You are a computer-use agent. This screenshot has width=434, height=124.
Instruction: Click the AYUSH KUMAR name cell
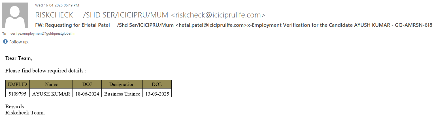(51, 94)
